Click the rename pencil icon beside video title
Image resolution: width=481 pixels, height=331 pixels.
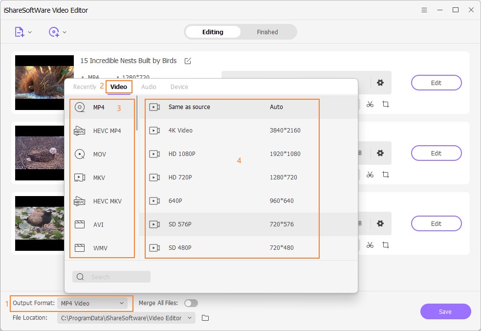[x=188, y=61]
